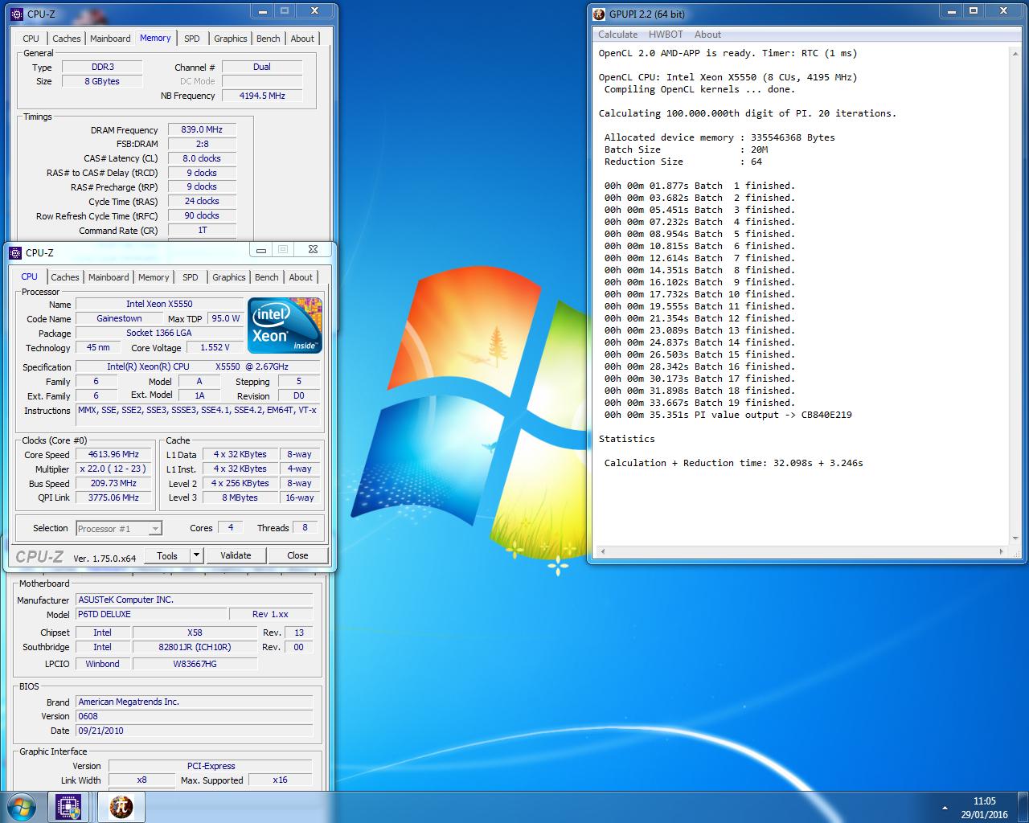
Task: Open the Processor #1 selection dropdown
Action: click(x=119, y=529)
